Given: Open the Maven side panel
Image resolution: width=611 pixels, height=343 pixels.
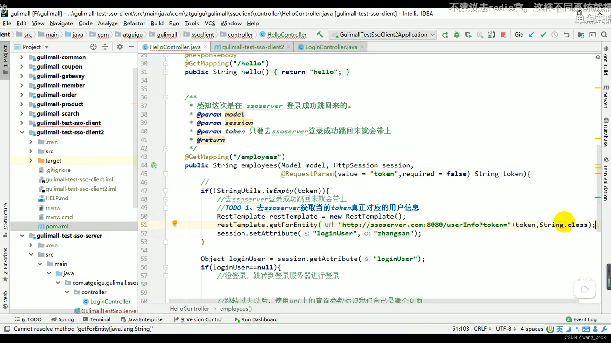Looking at the screenshot, I should click(606, 97).
